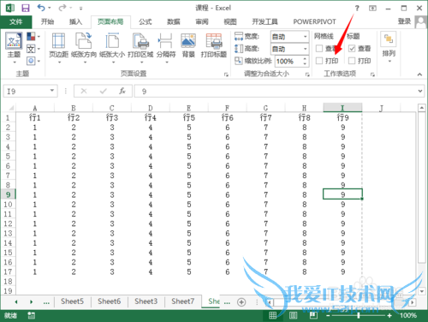Image resolution: width=428 pixels, height=322 pixels.
Task: Switch to Page Layout view in status bar
Action: tap(293, 315)
